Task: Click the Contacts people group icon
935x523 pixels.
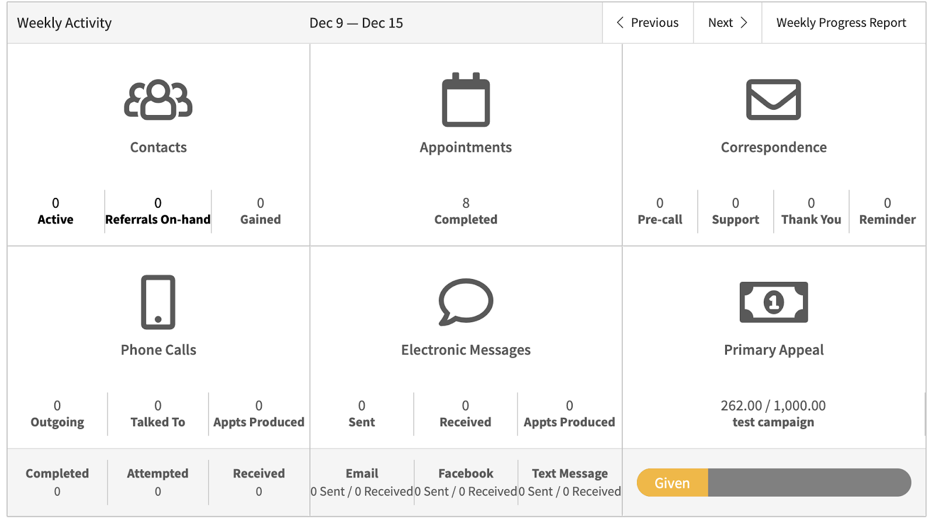Action: [x=158, y=100]
